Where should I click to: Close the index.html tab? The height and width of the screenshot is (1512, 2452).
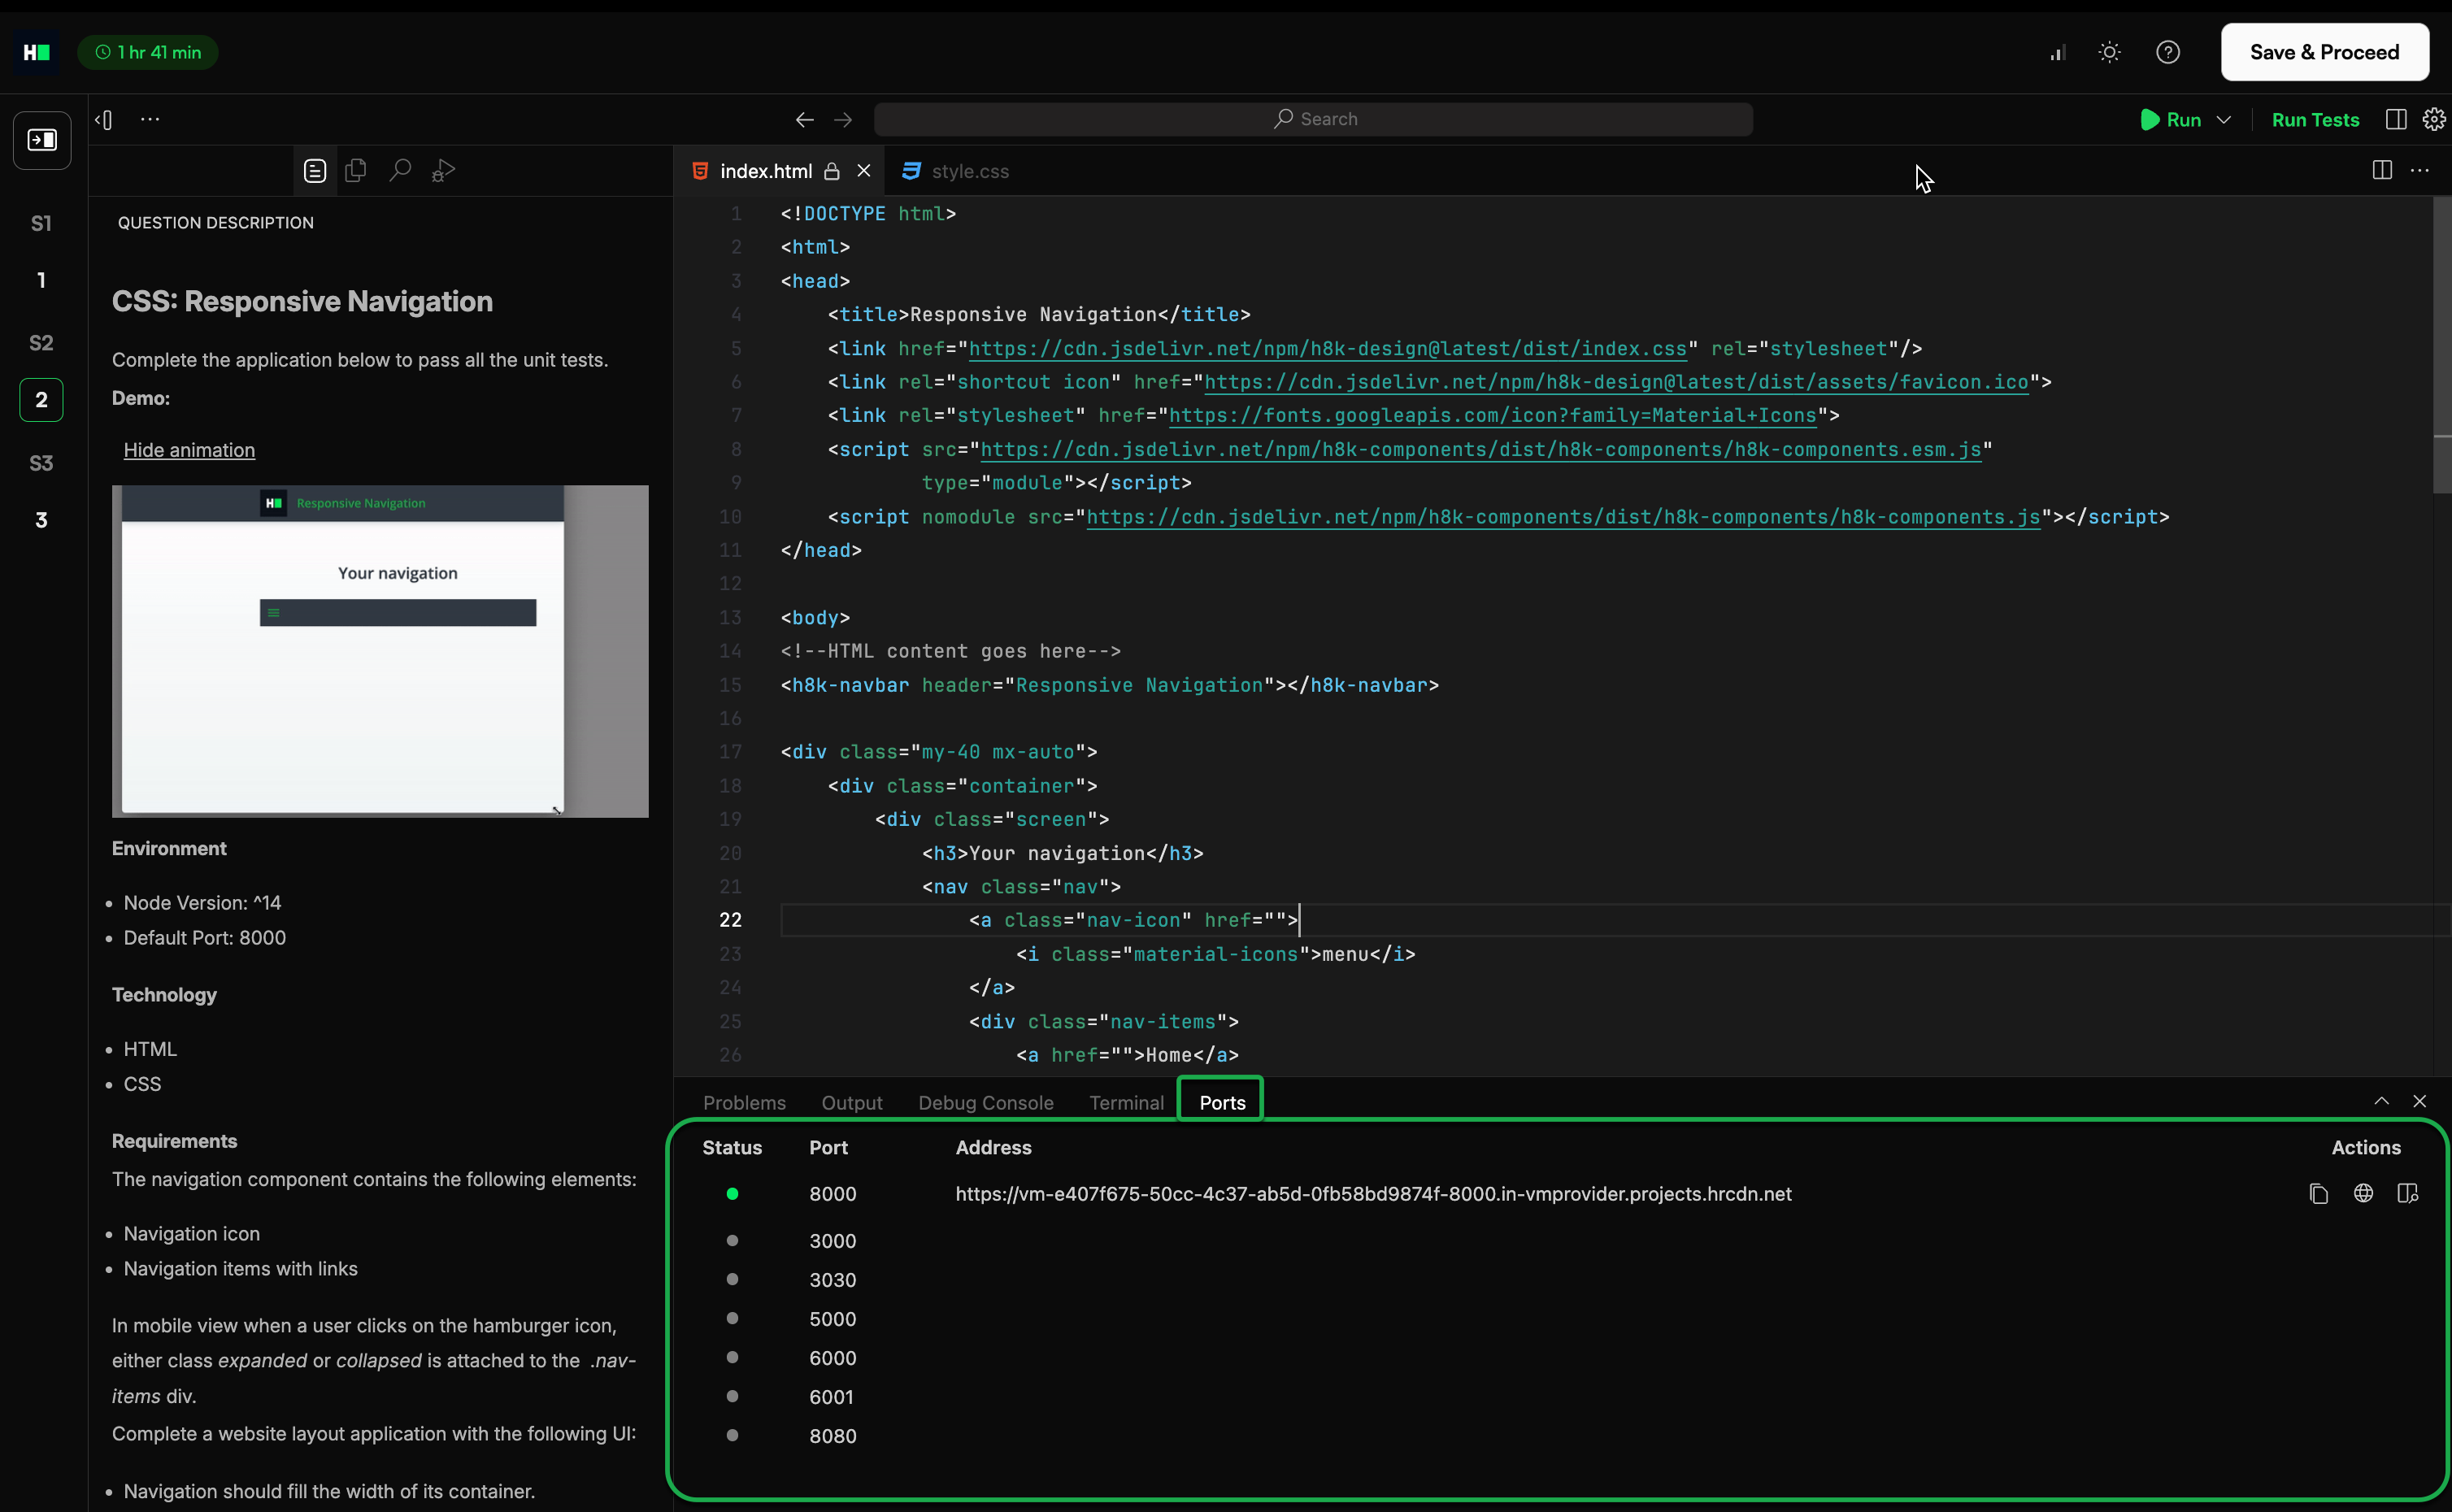[x=864, y=171]
